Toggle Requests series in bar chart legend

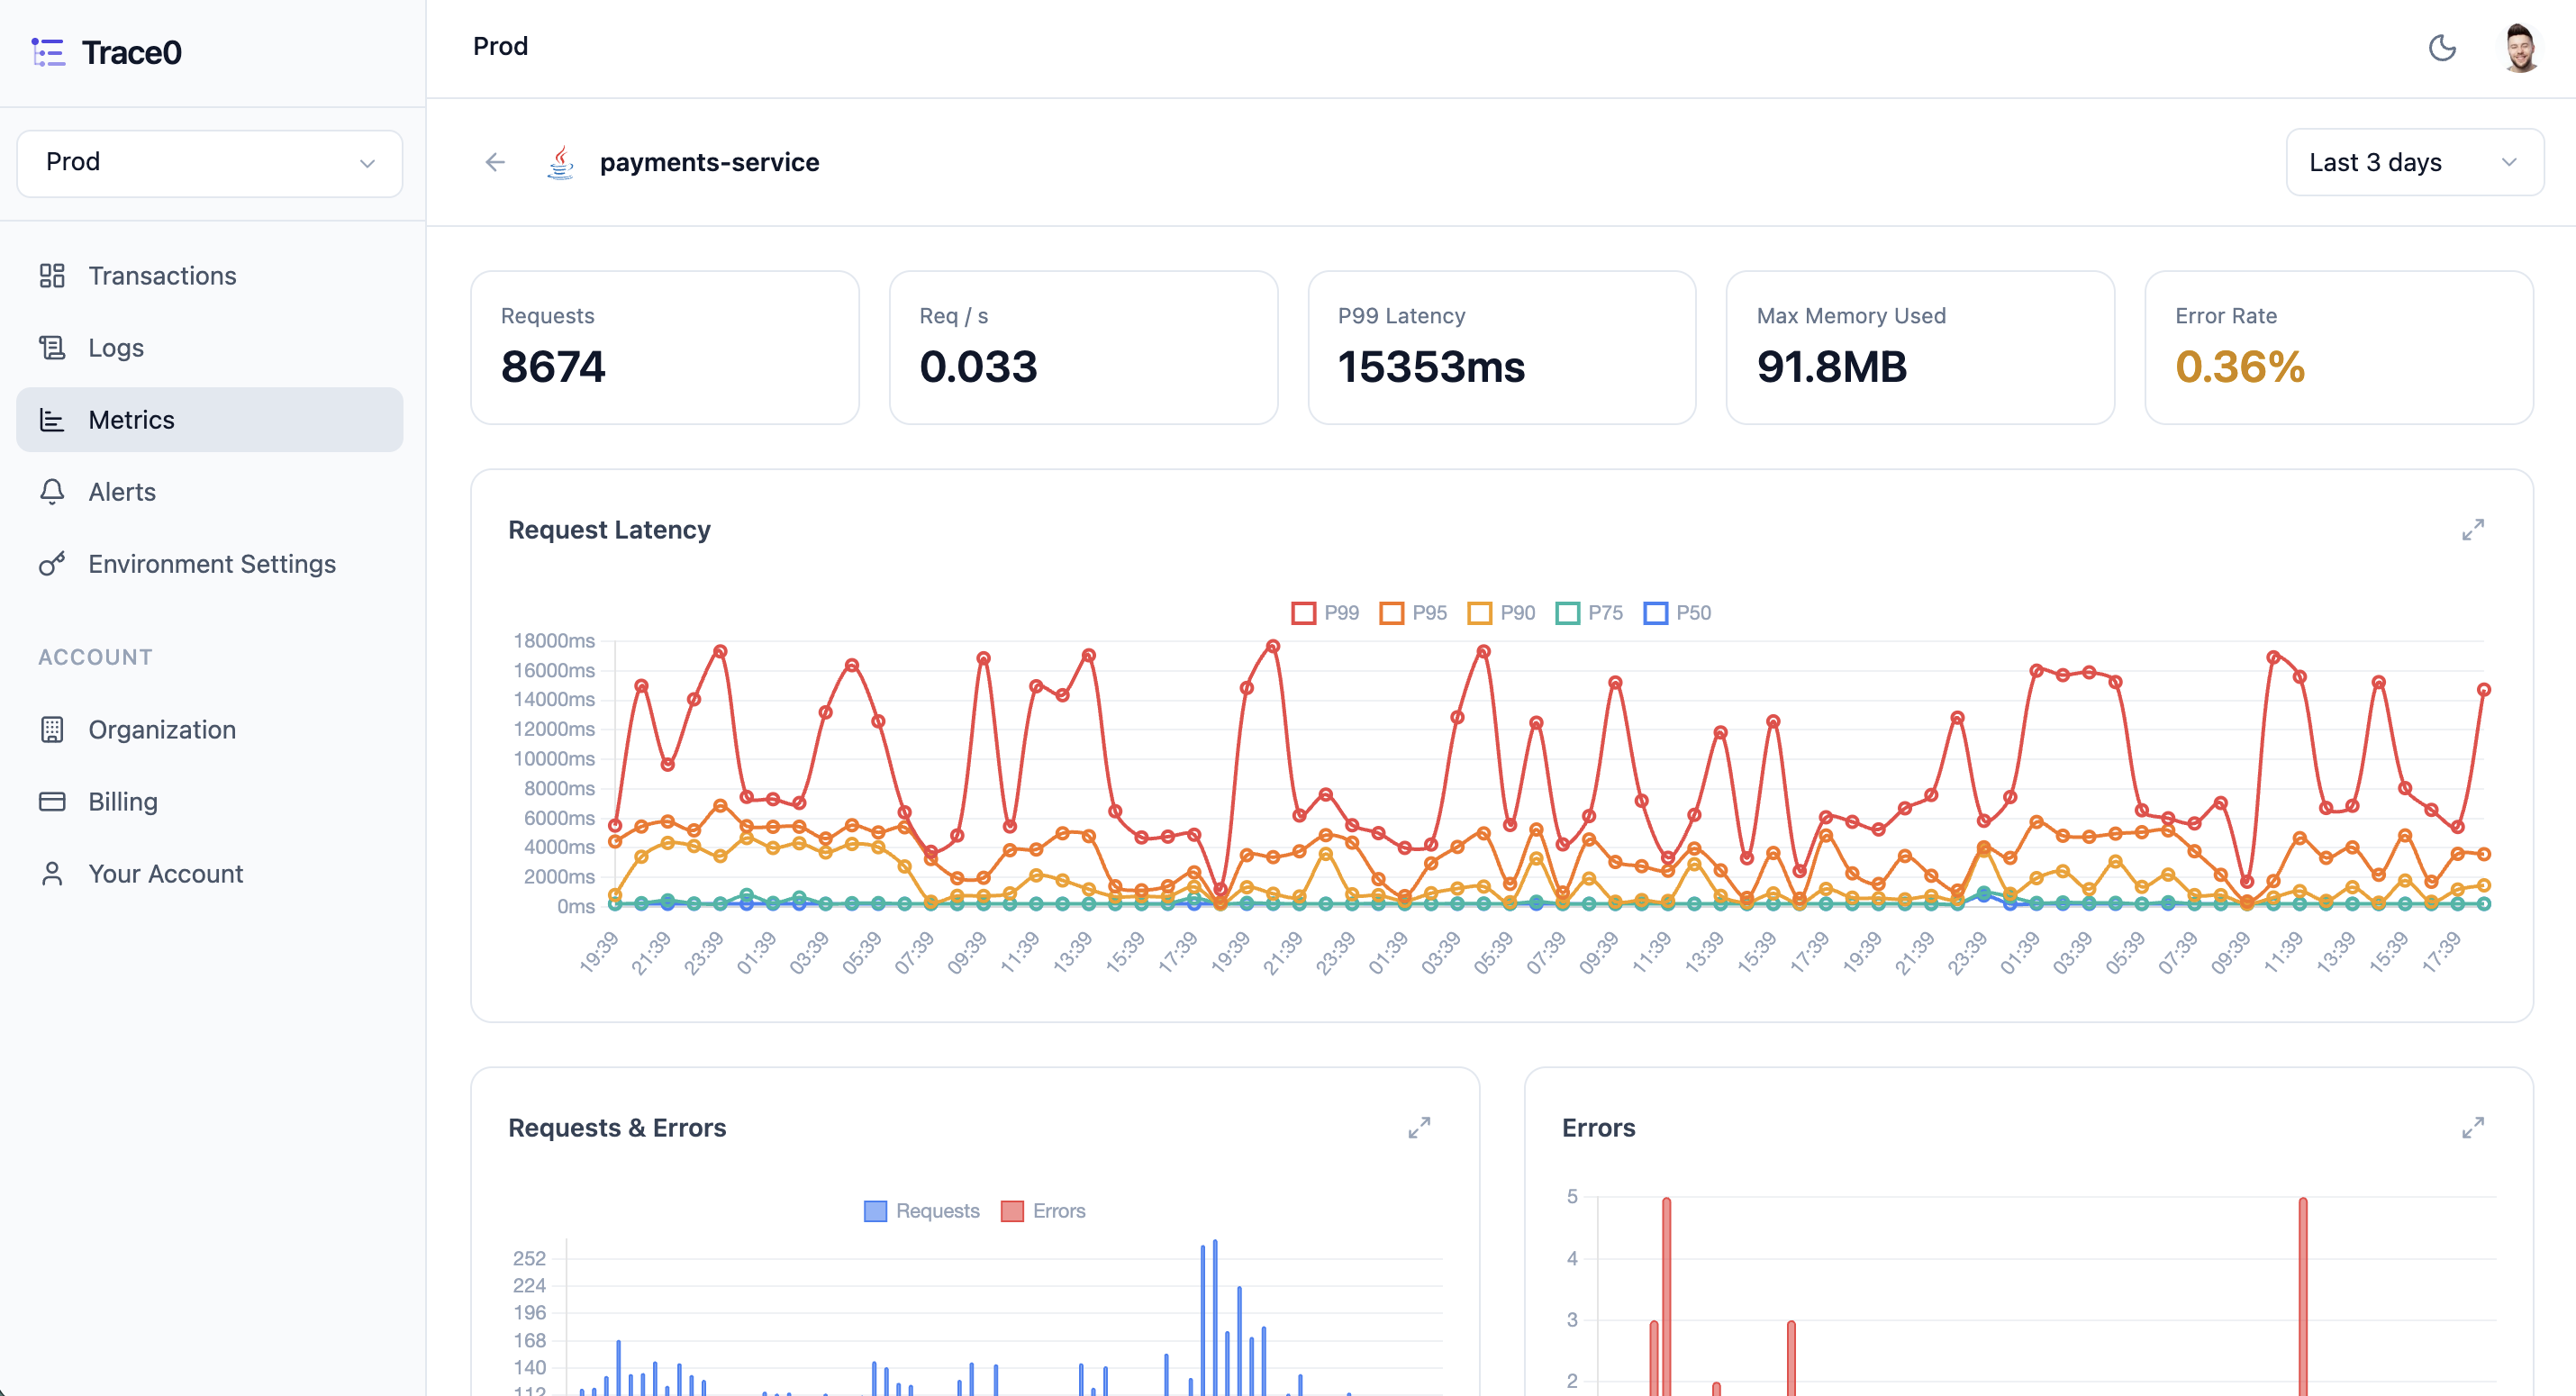[921, 1210]
